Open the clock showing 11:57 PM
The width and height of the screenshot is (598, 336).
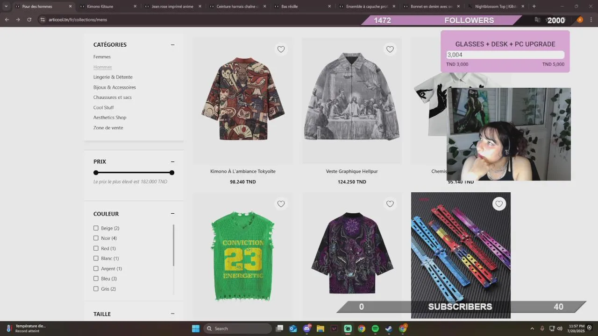[577, 329]
